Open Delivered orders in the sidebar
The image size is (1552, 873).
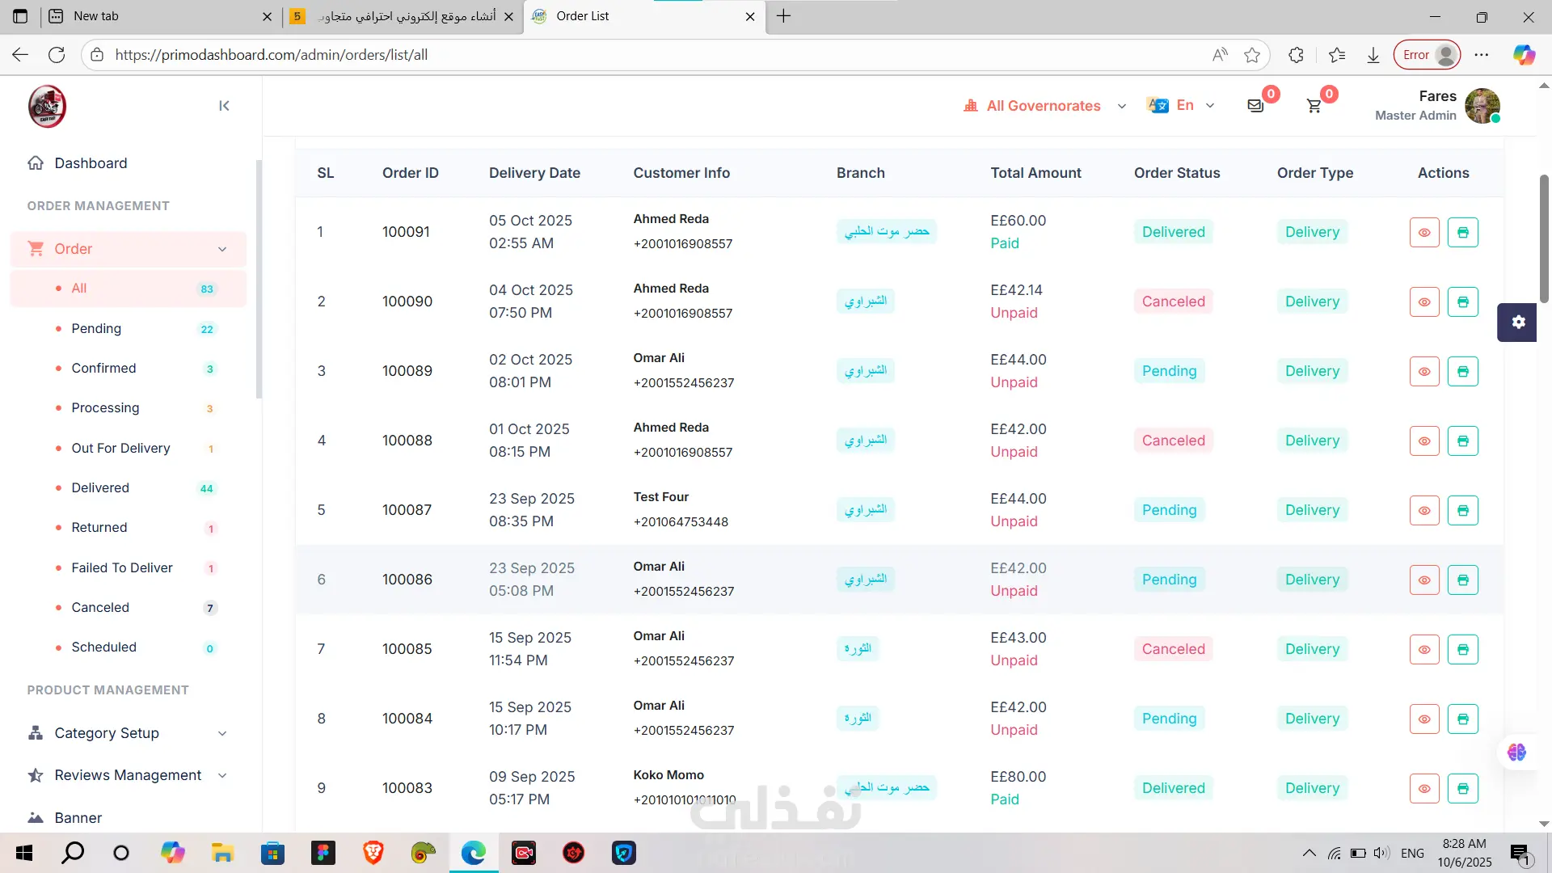point(100,487)
